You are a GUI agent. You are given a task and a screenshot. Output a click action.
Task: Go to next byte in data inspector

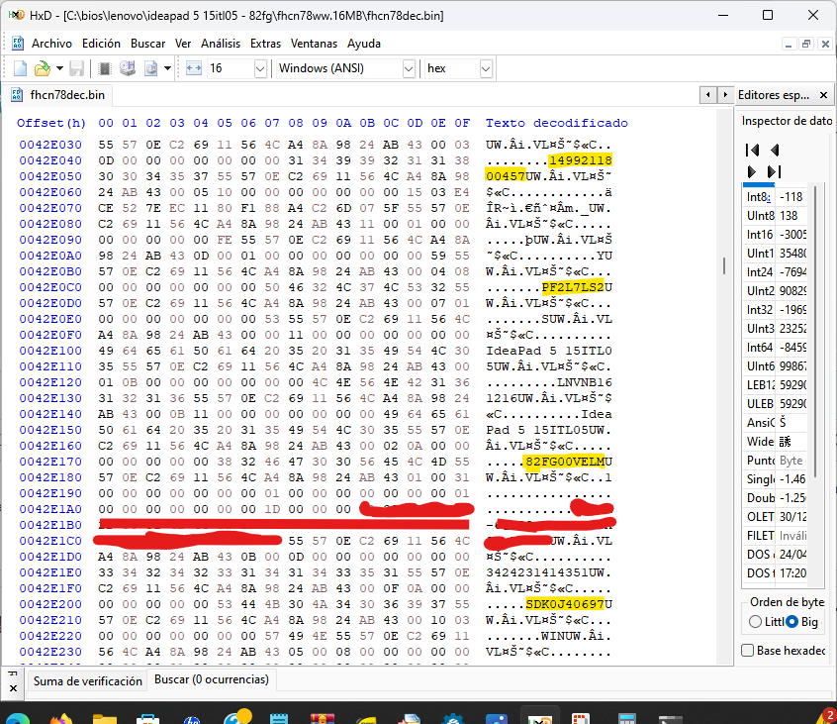752,171
